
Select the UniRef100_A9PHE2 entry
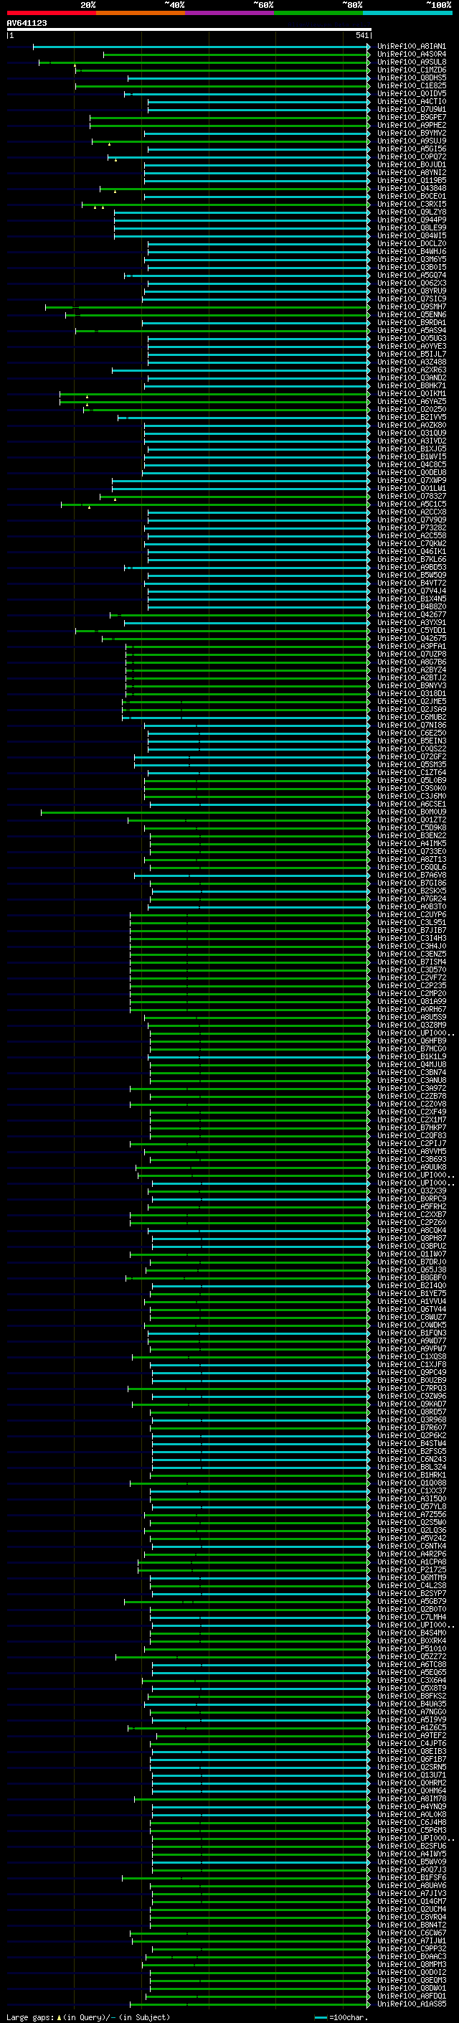(412, 125)
